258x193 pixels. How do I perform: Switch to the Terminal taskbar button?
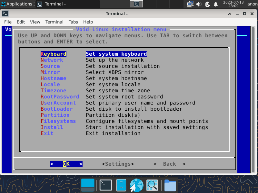(x=68, y=4)
